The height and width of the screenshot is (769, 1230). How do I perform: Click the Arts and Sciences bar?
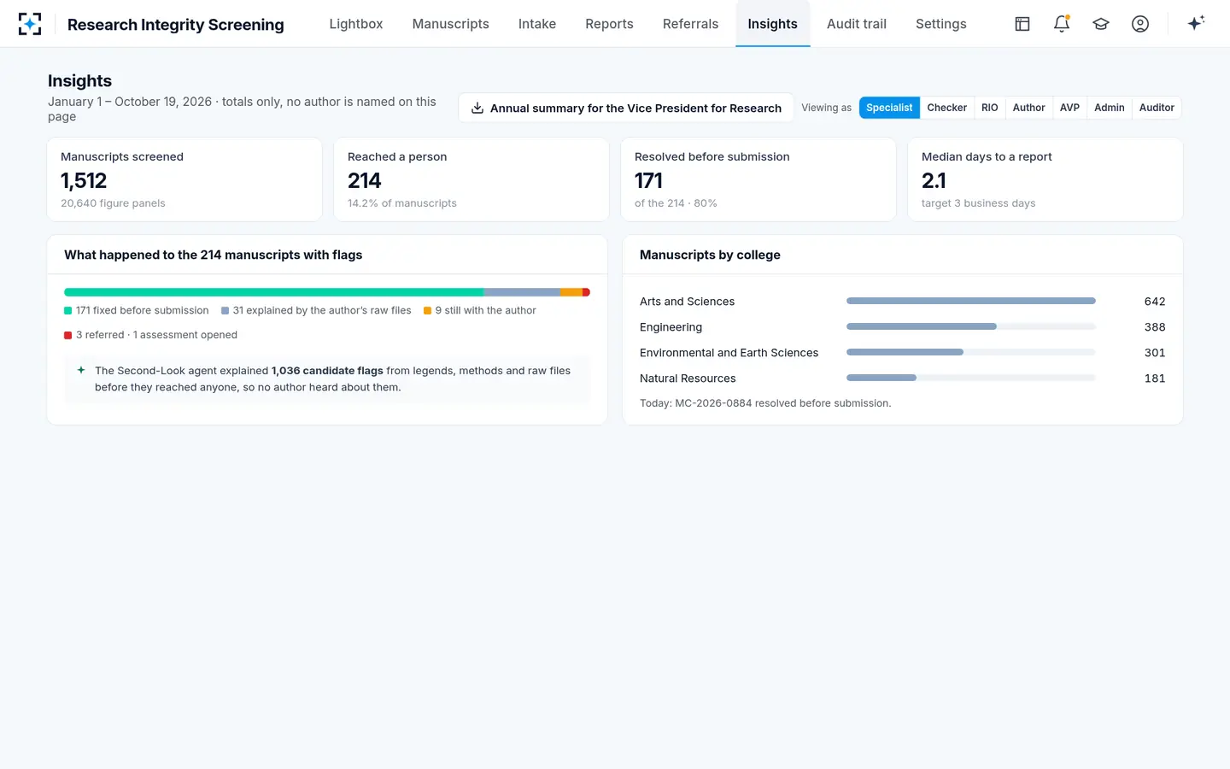tap(971, 301)
